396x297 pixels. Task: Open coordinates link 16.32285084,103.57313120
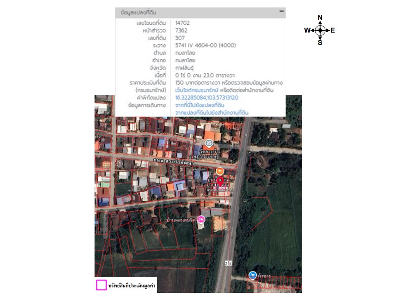(x=206, y=98)
